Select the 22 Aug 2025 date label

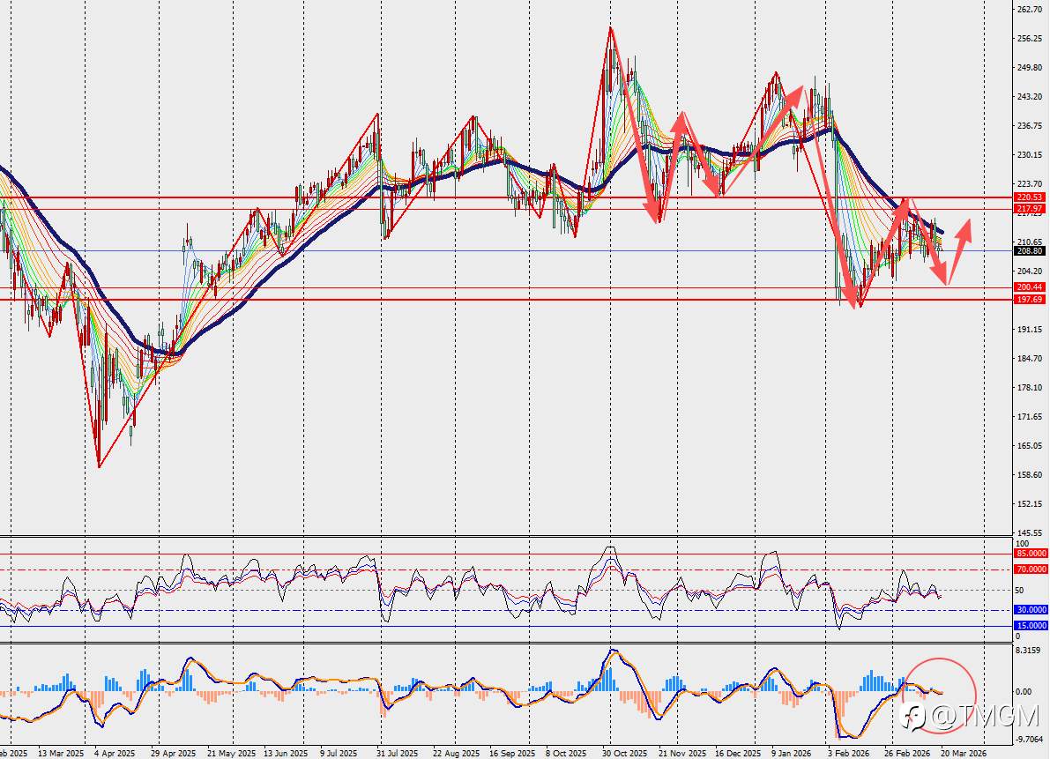tap(456, 753)
